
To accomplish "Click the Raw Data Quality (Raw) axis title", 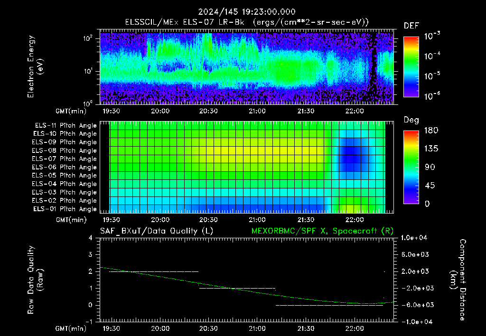I will point(35,280).
